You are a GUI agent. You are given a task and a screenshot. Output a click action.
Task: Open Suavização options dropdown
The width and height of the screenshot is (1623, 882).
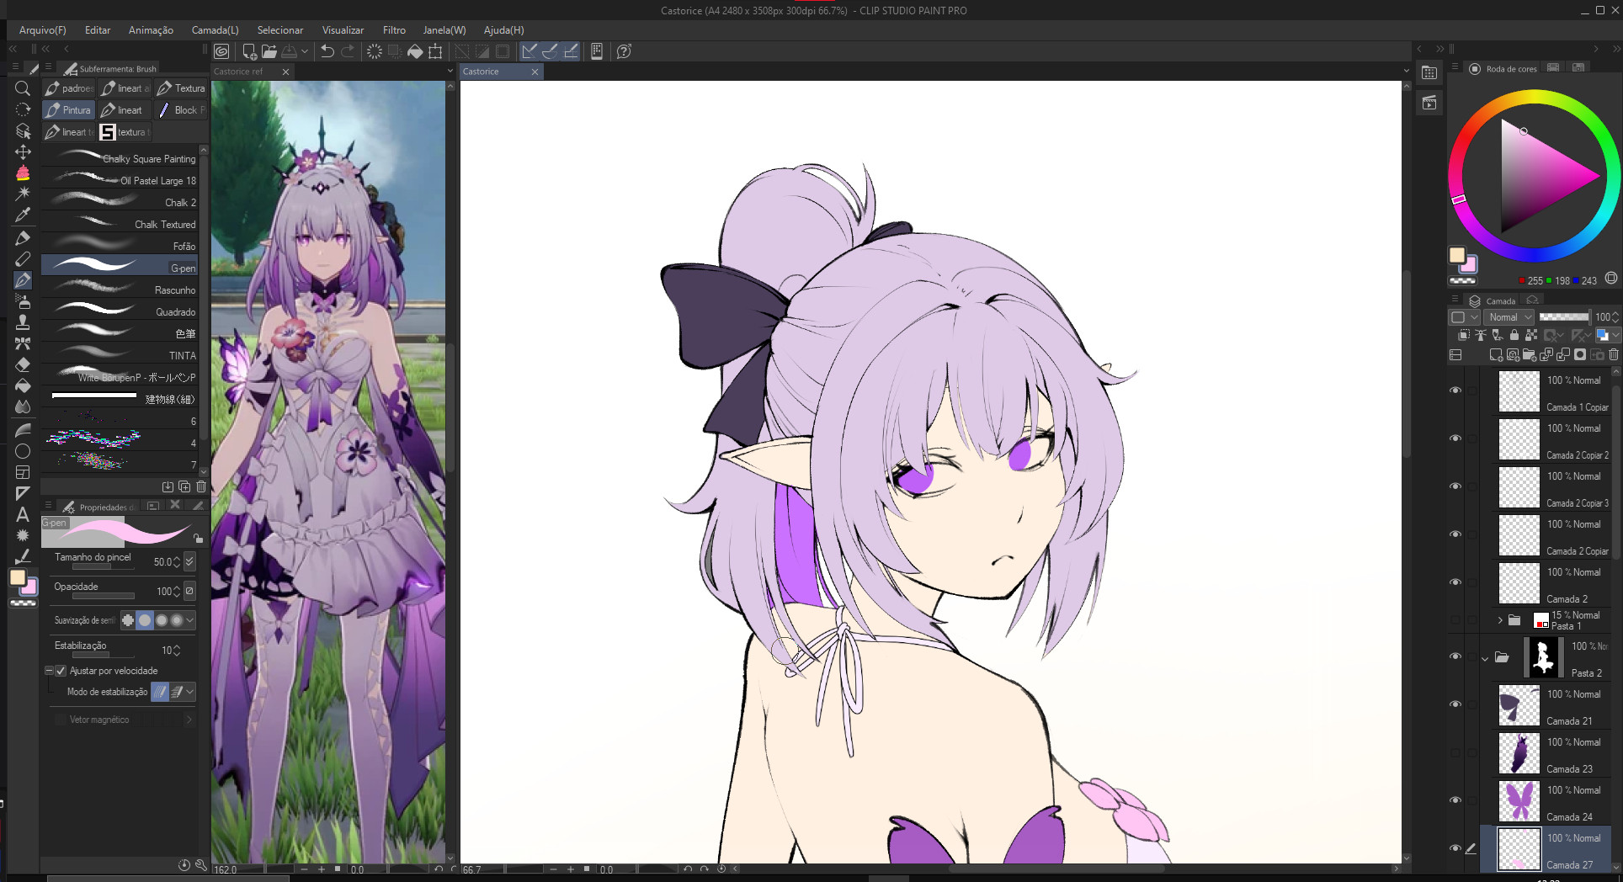190,620
